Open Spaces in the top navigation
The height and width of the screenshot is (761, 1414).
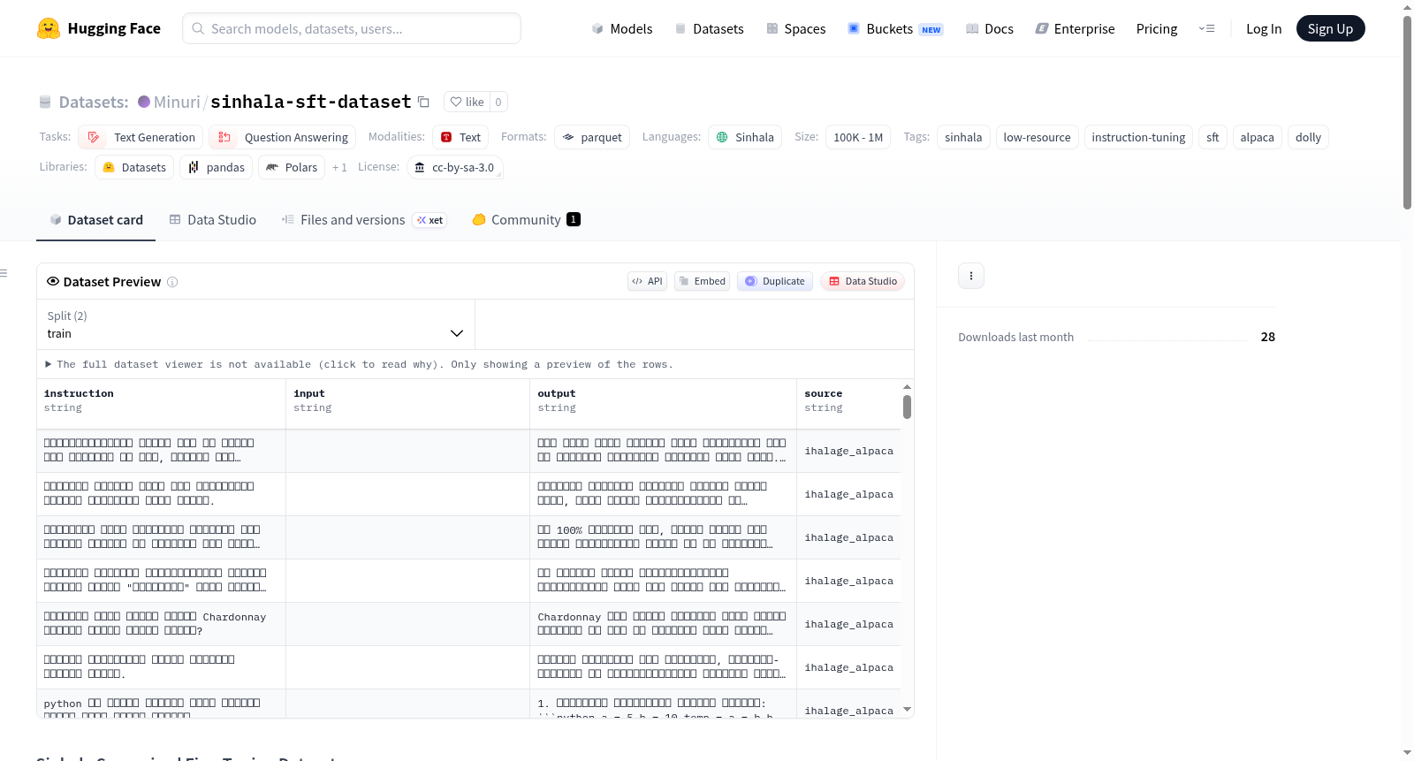(x=795, y=29)
